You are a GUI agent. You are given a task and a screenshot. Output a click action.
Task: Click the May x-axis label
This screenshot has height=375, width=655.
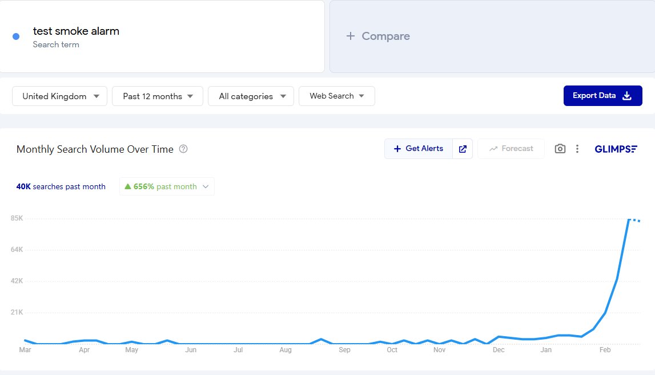(131, 350)
